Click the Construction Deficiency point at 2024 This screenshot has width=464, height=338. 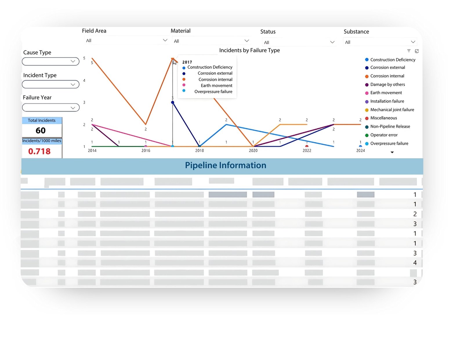pos(360,146)
